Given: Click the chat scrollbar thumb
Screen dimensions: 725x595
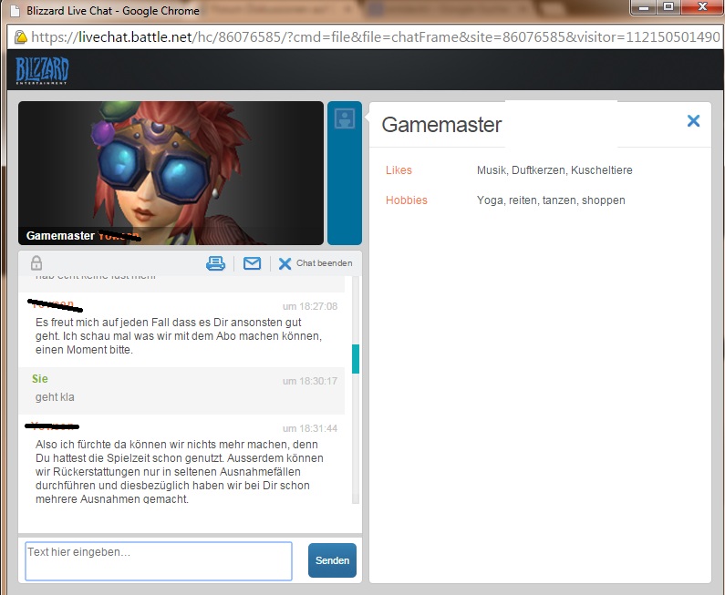Looking at the screenshot, I should click(356, 358).
